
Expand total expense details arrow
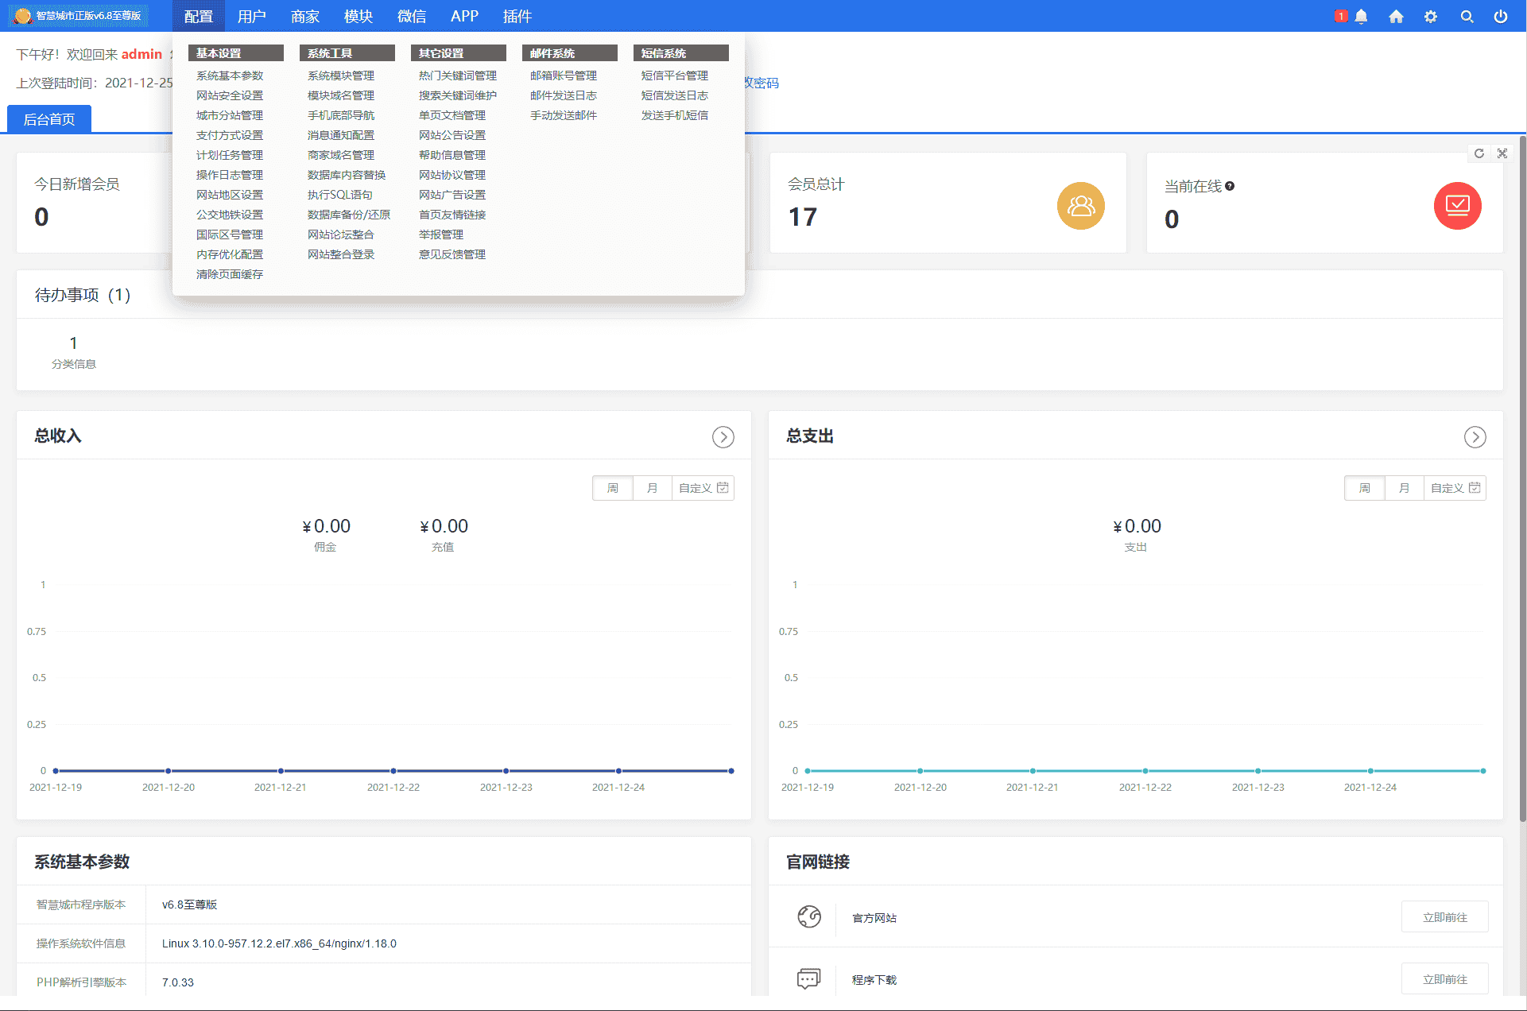(x=1475, y=437)
